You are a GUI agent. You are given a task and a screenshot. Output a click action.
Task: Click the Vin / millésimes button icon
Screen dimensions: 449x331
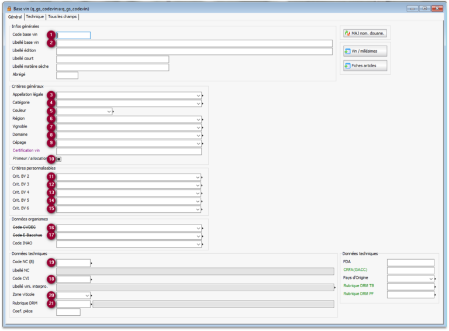coord(348,51)
